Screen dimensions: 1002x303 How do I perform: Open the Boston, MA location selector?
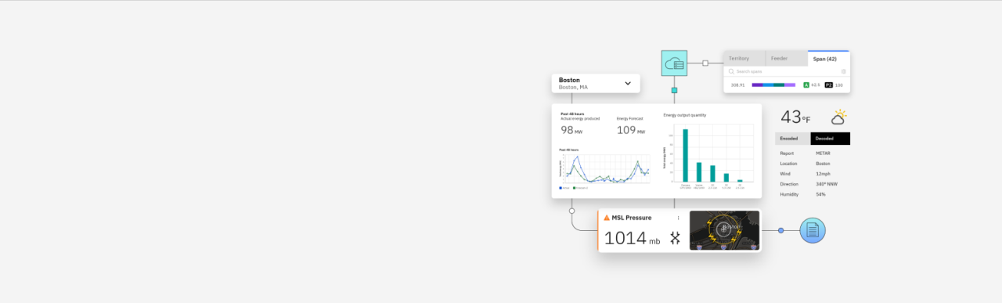tap(596, 84)
